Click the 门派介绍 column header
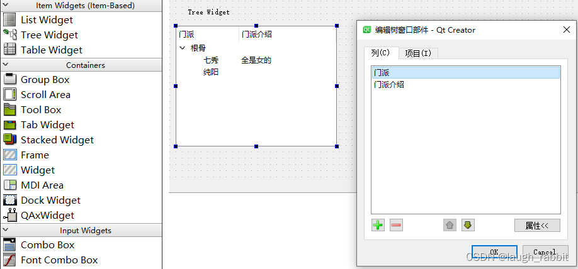 coord(287,35)
